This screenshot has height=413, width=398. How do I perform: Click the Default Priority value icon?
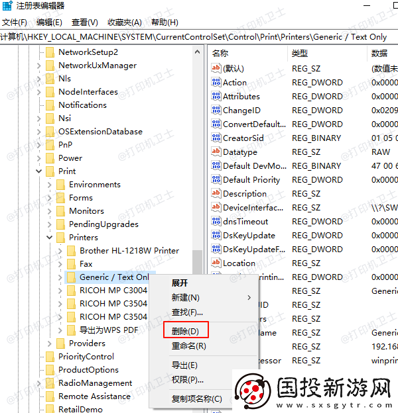(216, 179)
